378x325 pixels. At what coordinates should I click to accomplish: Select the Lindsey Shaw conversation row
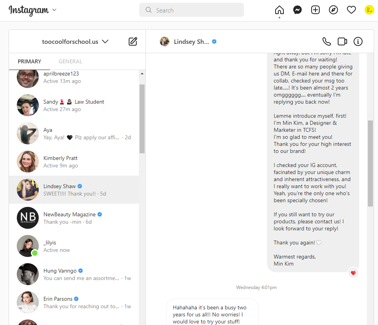[74, 190]
